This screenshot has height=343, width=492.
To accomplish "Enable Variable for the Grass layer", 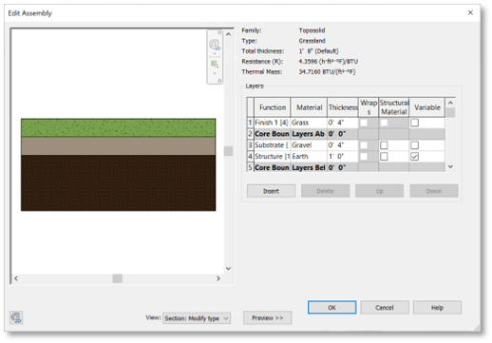I will click(x=414, y=123).
